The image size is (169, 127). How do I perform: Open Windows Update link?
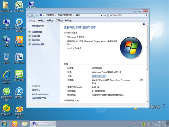tap(40, 94)
